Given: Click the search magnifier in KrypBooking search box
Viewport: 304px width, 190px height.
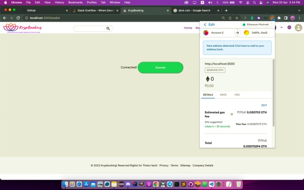Looking at the screenshot, I should (x=108, y=29).
